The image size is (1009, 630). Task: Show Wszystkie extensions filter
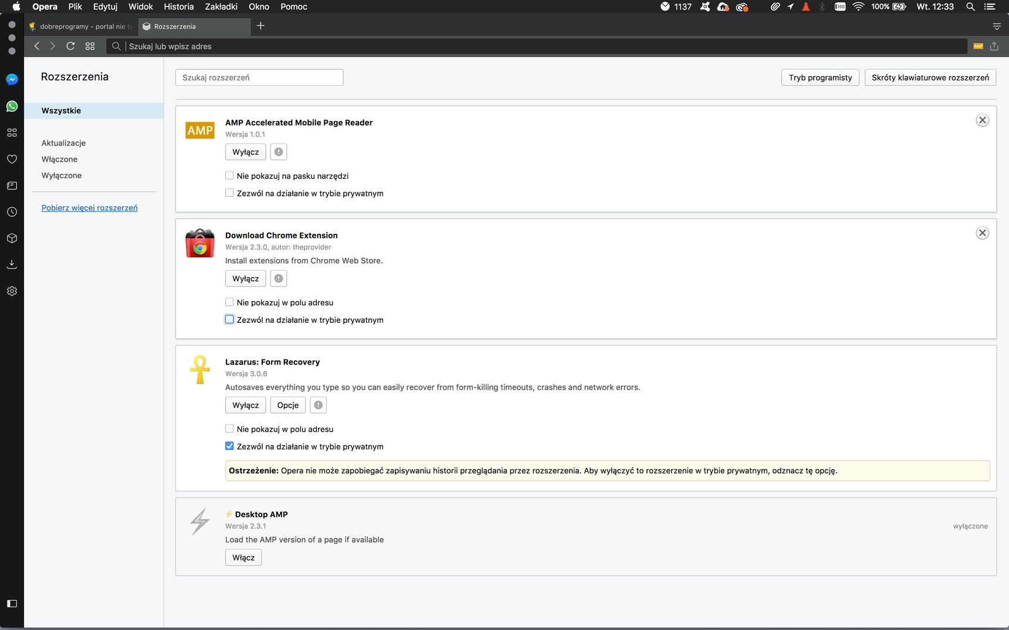pyautogui.click(x=94, y=111)
